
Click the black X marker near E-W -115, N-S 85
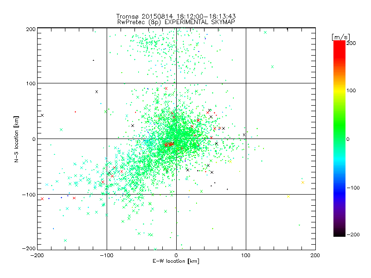pyautogui.click(x=96, y=92)
